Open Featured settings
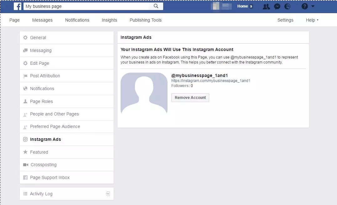This screenshot has height=205, width=337. 67,152
